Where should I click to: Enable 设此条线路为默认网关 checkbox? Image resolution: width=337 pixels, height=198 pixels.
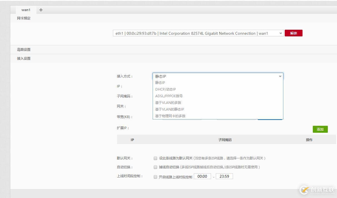(155, 158)
